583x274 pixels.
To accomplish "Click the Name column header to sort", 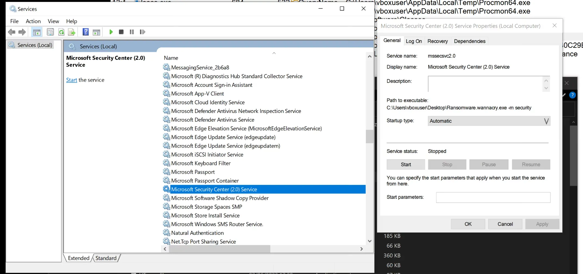I will [171, 58].
